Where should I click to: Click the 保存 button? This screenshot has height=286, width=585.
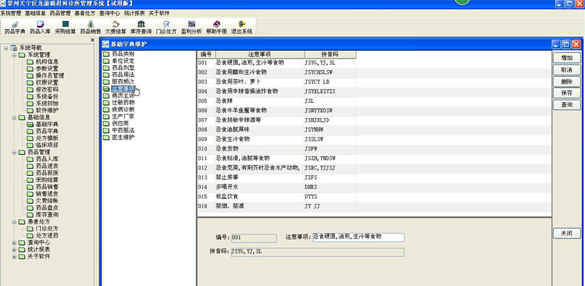point(567,93)
